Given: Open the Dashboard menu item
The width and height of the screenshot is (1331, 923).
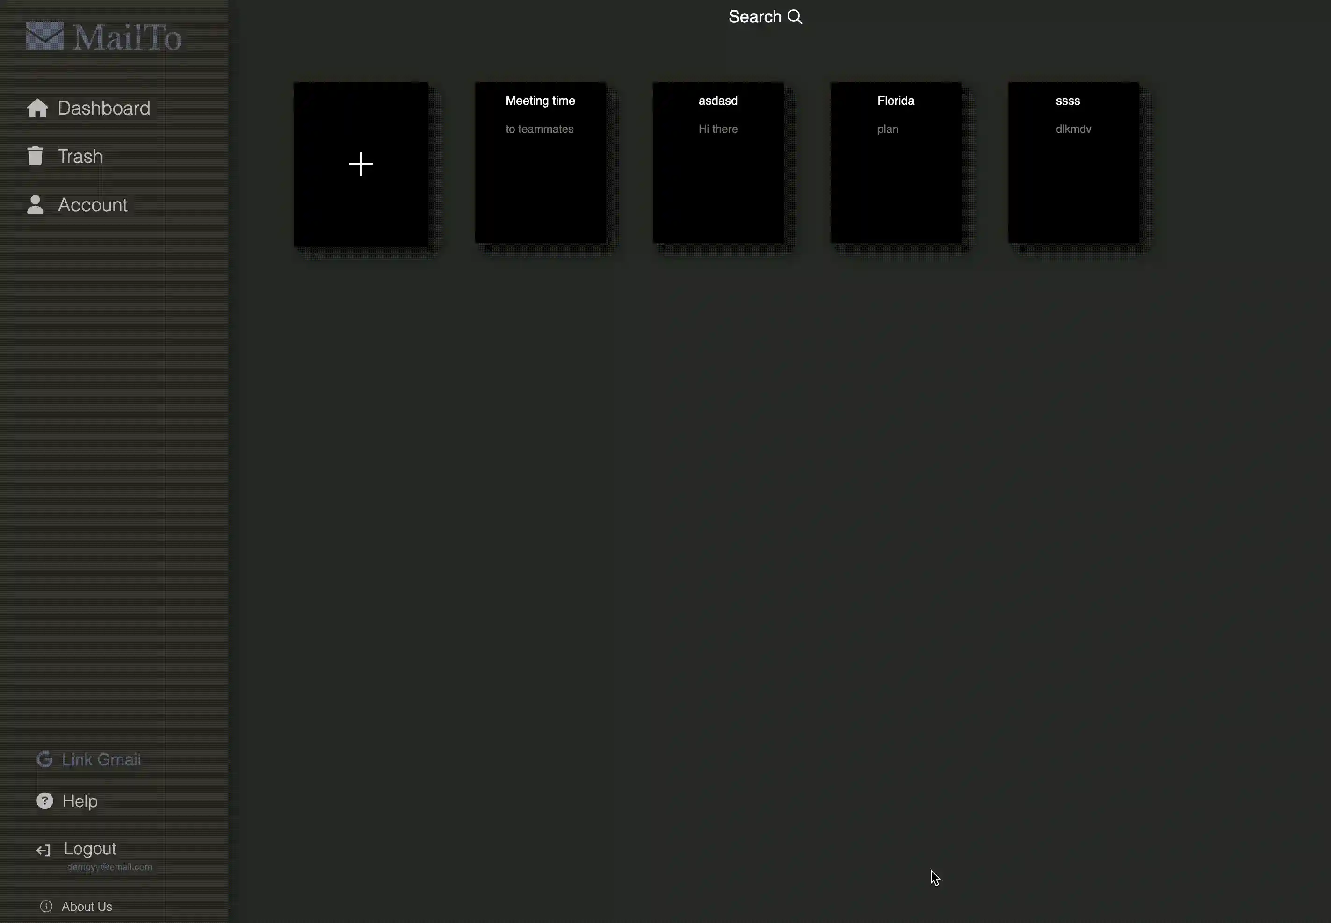Looking at the screenshot, I should click(x=104, y=108).
